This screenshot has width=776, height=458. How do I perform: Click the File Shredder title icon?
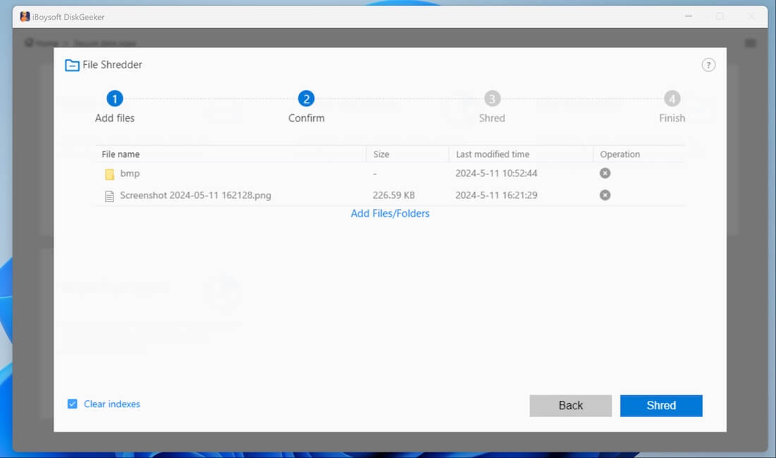(x=72, y=66)
